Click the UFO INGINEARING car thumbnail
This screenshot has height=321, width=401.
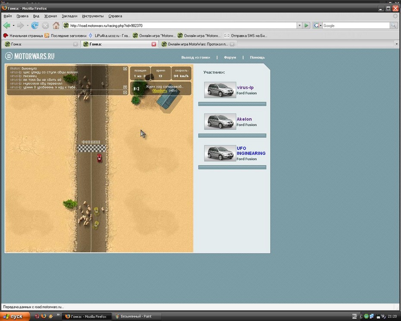coord(220,153)
